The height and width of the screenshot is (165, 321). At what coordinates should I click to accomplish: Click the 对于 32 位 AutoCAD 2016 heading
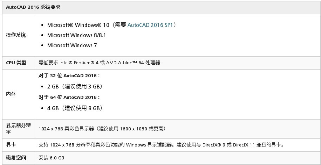(x=69, y=76)
